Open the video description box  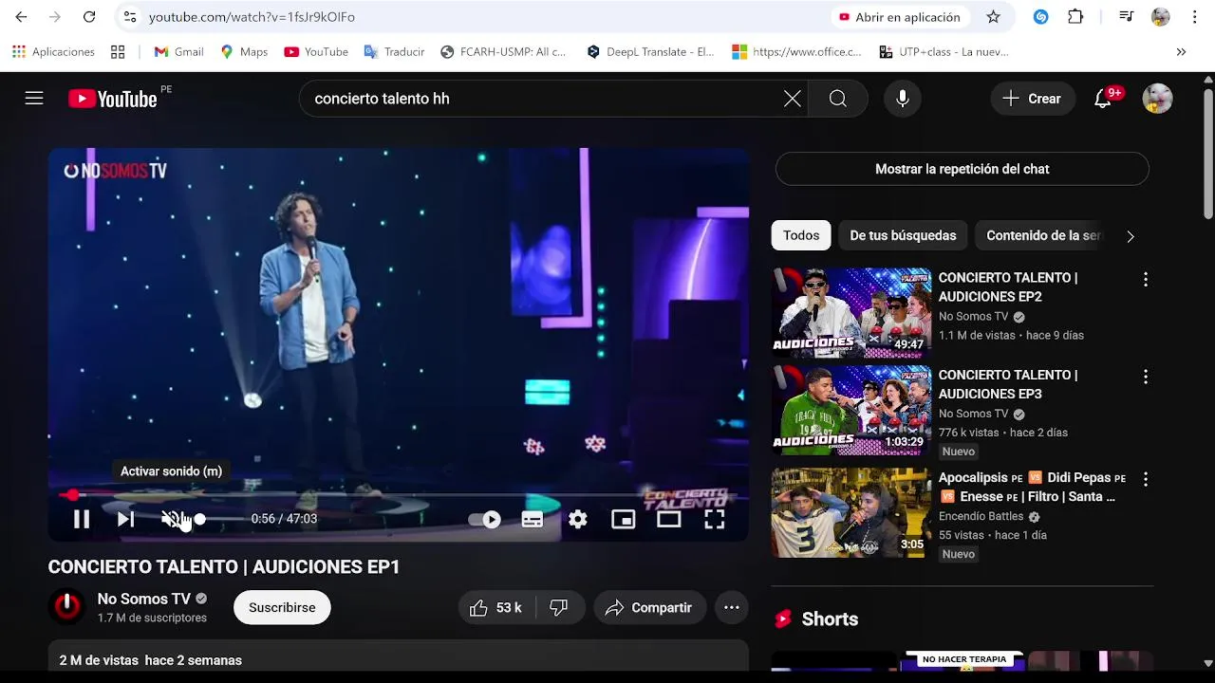[x=399, y=656]
